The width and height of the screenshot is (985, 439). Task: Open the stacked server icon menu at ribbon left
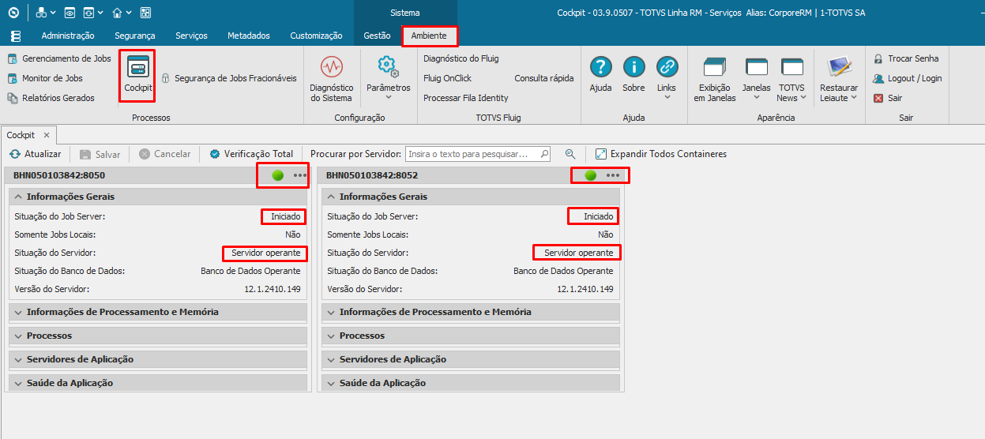(17, 36)
